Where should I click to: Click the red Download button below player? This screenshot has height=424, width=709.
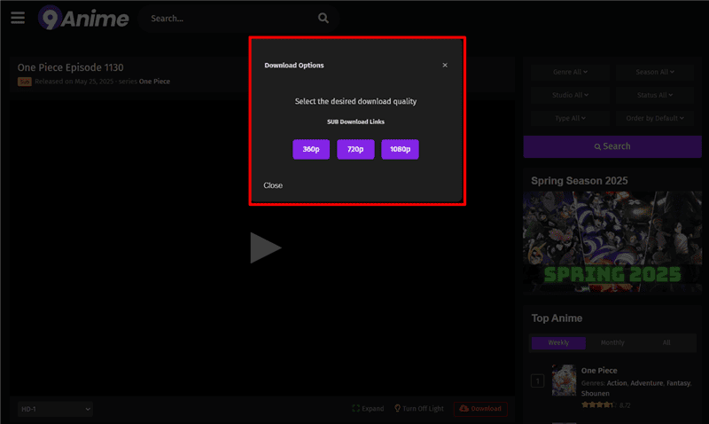[480, 409]
